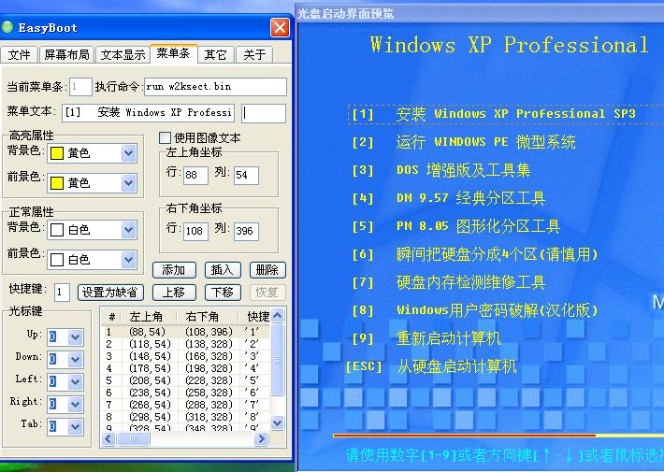This screenshot has width=664, height=472.
Task: Click the 左上角坐标 行 field showing 88
Action: [x=195, y=176]
